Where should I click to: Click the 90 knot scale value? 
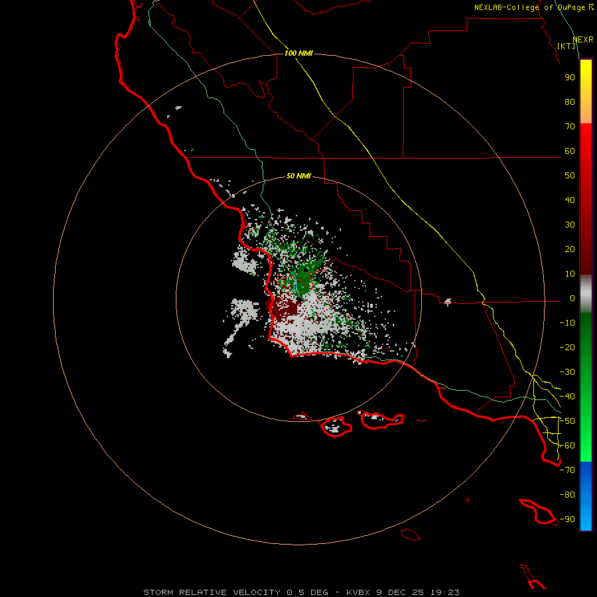pos(570,78)
